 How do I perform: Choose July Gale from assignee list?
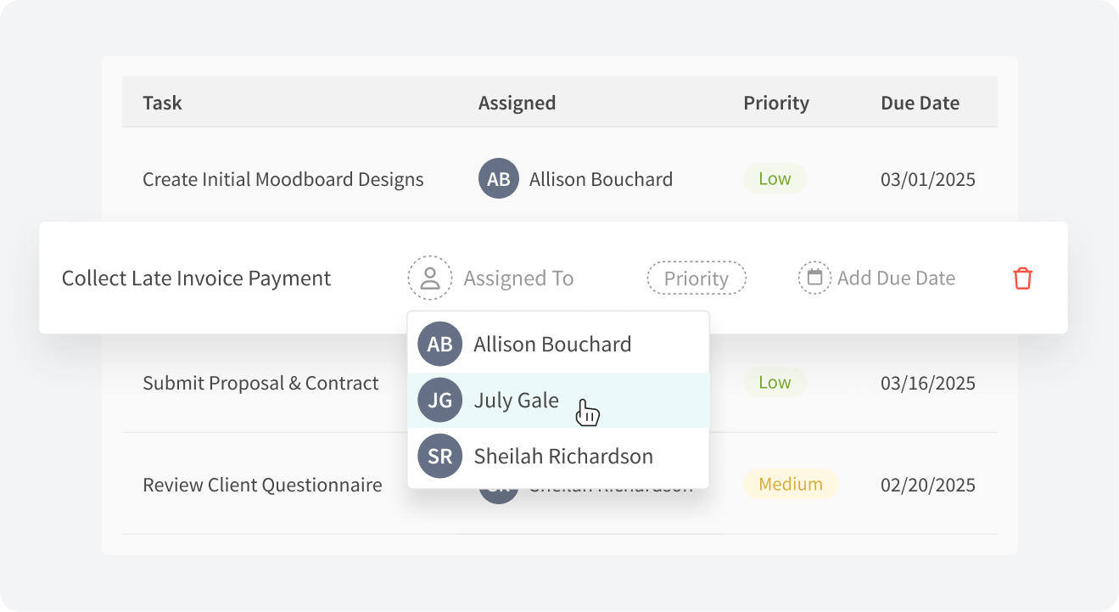click(516, 400)
